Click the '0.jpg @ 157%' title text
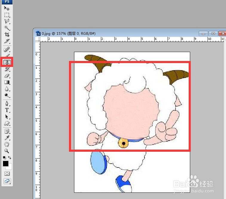 [x=54, y=33]
